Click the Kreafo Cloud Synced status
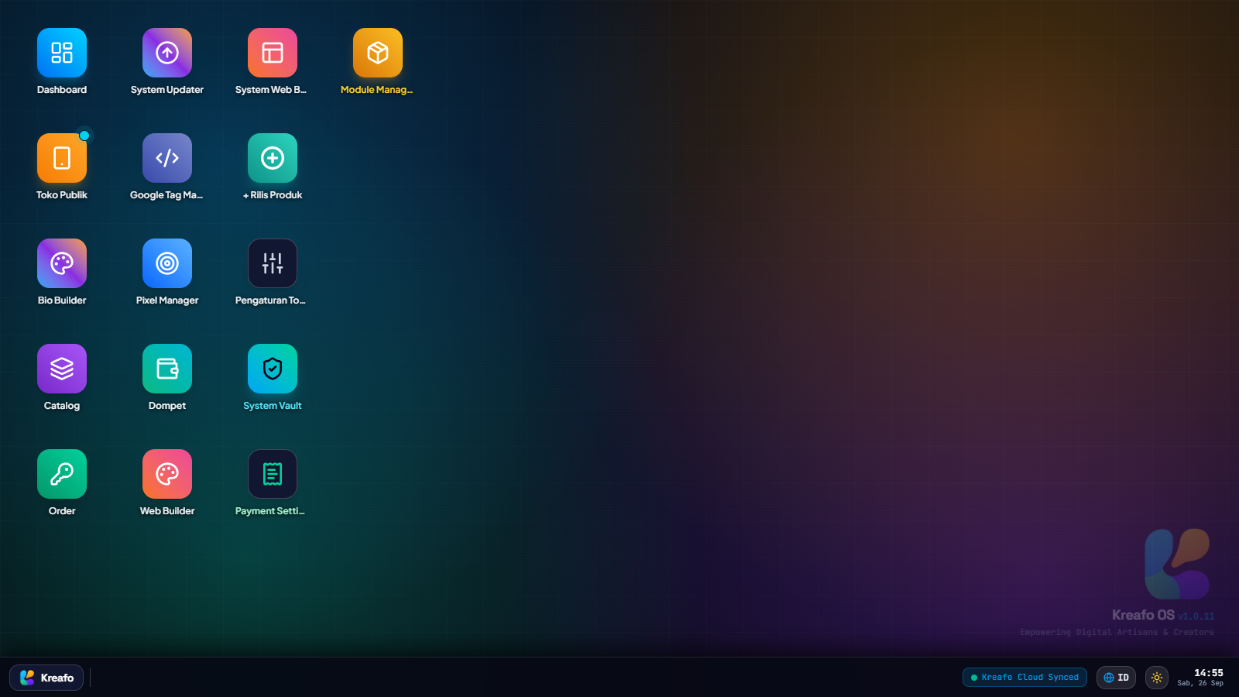Screen dimensions: 1239x697 pos(1024,678)
